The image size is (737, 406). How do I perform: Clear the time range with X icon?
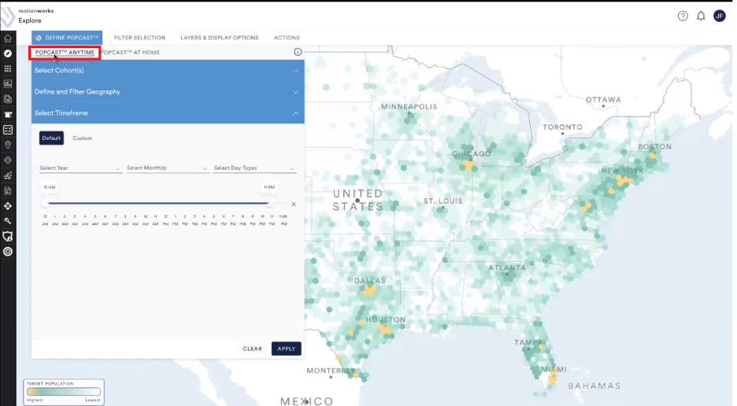(x=294, y=205)
